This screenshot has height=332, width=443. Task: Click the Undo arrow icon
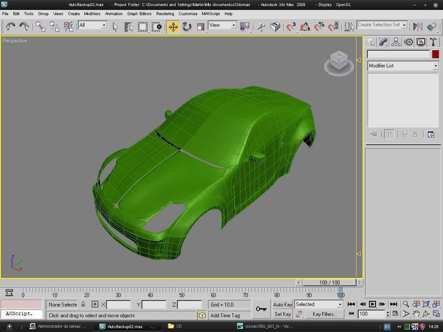[10, 27]
